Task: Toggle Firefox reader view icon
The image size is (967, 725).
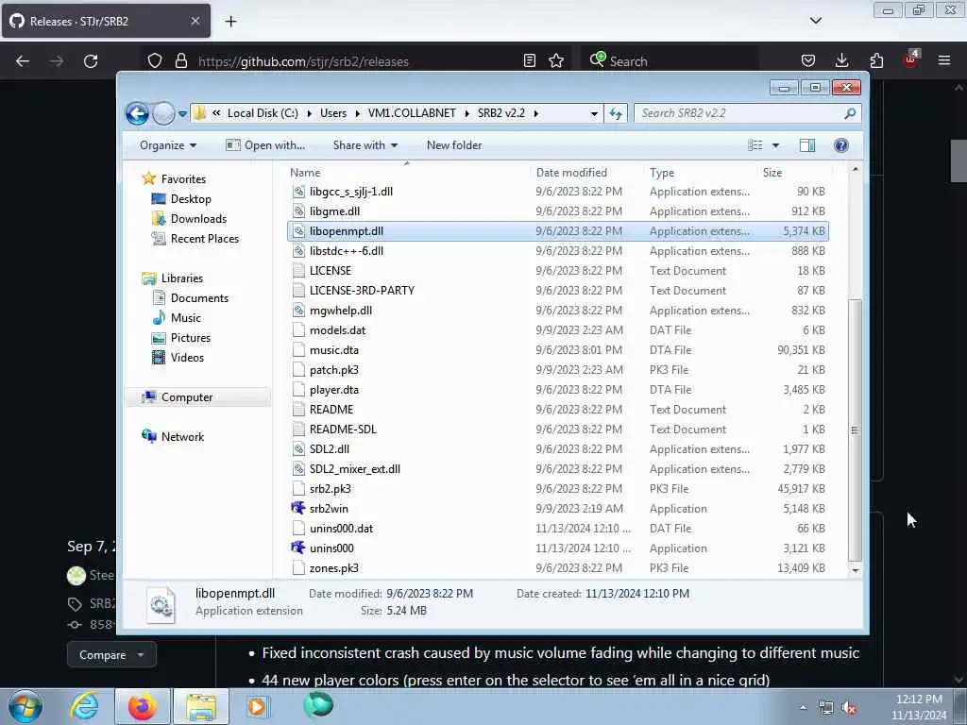Action: click(529, 60)
